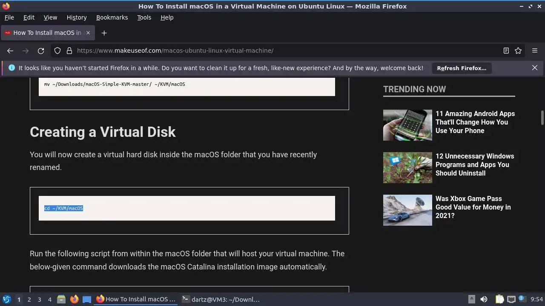Open the network status tray icon
The image size is (545, 306).
pos(511,299)
